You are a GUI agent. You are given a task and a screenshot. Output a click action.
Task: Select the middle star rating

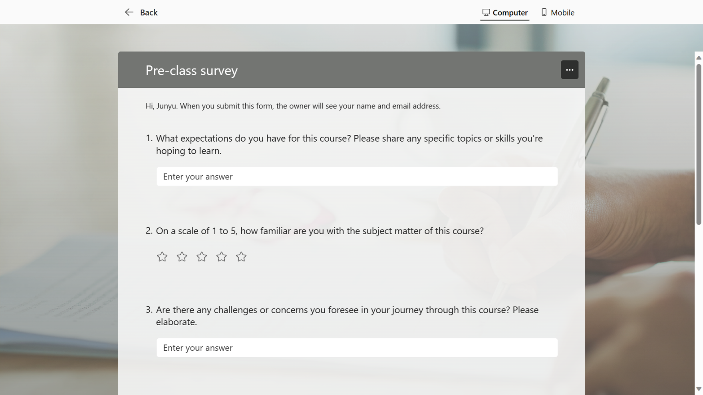click(202, 257)
